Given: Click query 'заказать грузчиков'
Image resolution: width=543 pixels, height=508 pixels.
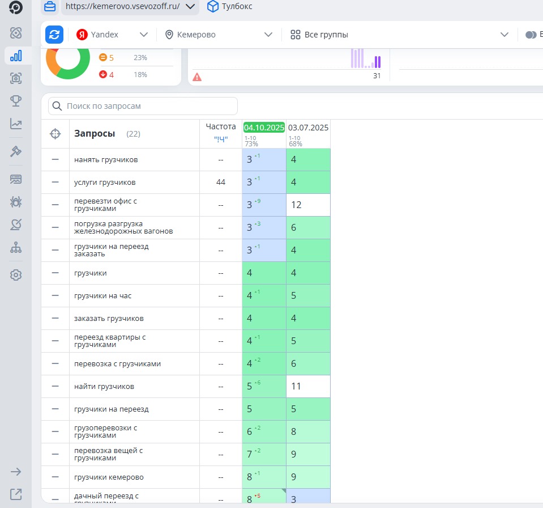Looking at the screenshot, I should click(x=109, y=318).
